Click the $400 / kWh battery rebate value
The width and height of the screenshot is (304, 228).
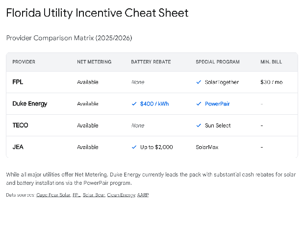tap(154, 104)
